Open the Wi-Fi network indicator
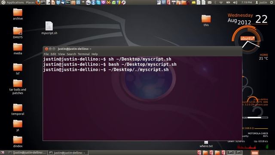 (221, 3)
